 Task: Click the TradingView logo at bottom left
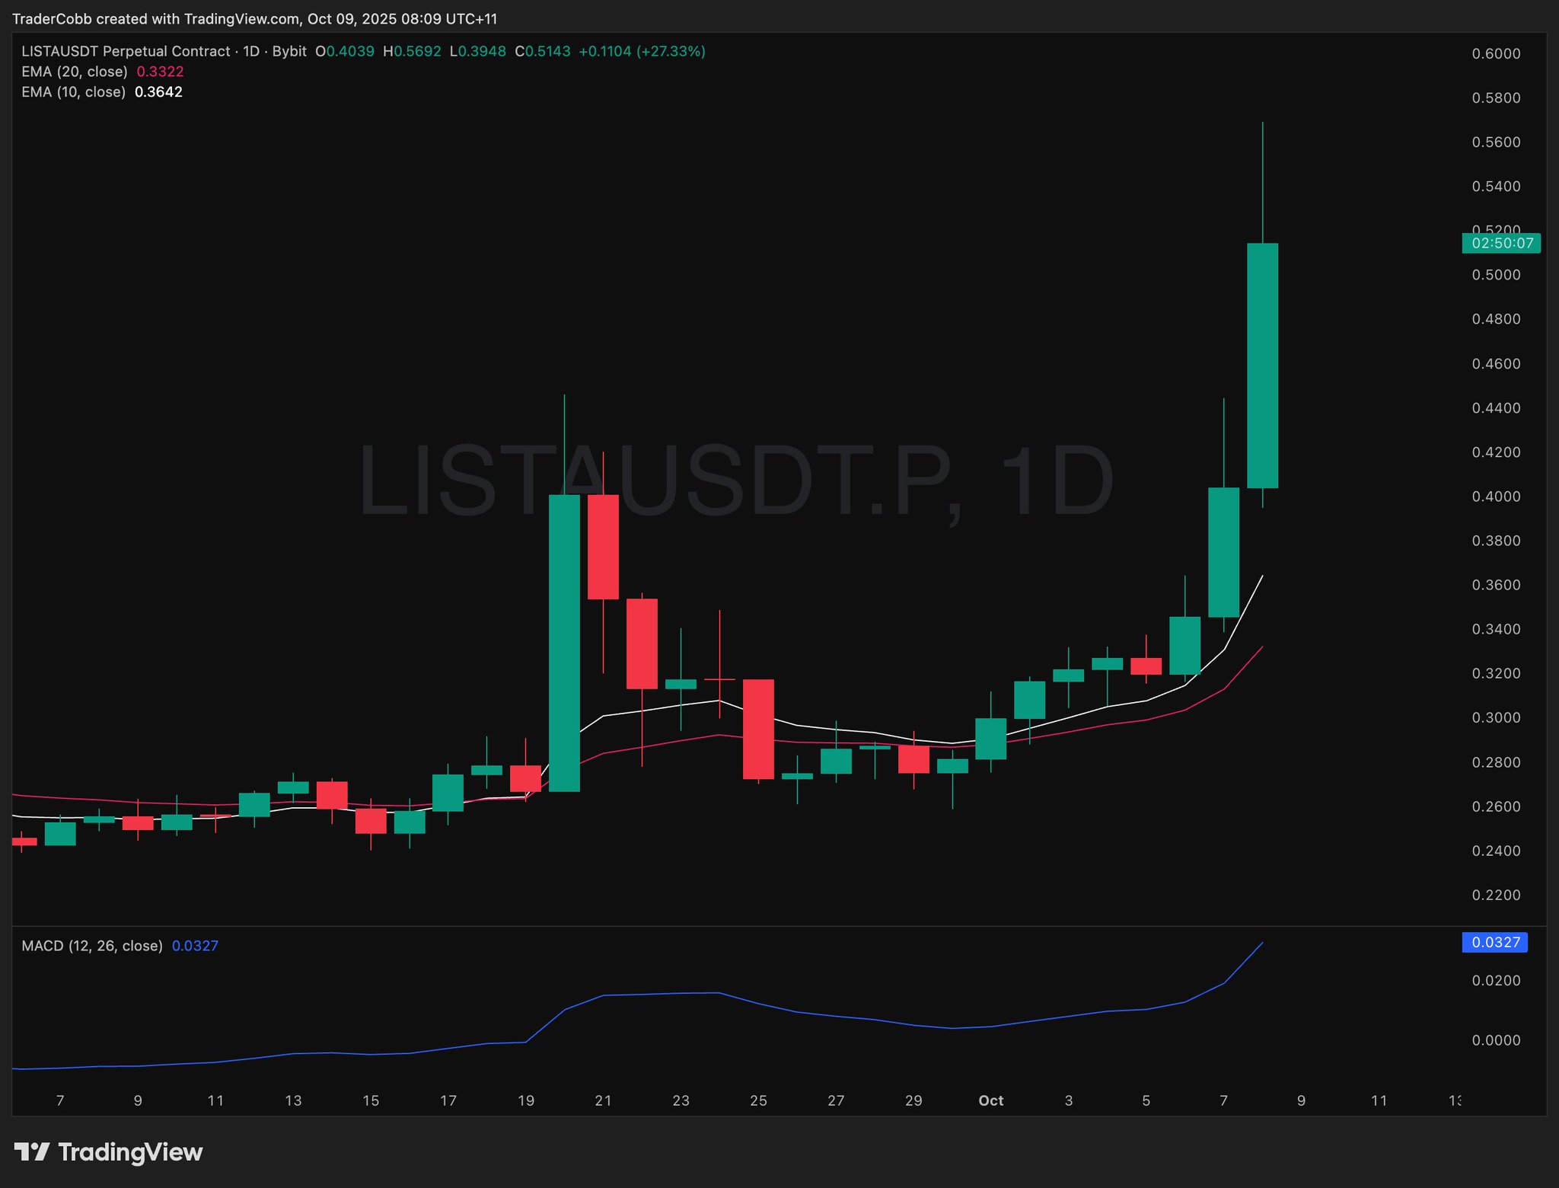pyautogui.click(x=108, y=1152)
